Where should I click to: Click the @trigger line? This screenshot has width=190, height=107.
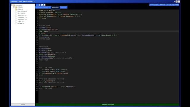click(x=42, y=18)
